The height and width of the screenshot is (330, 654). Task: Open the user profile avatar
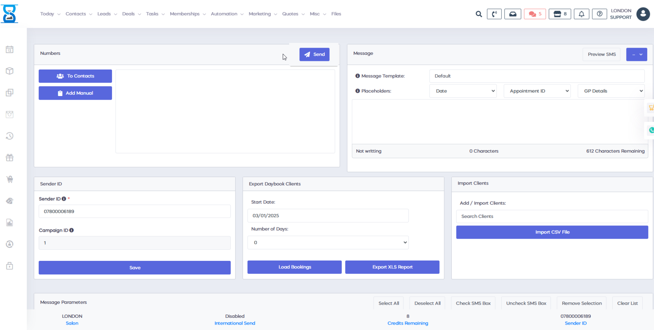click(x=643, y=14)
